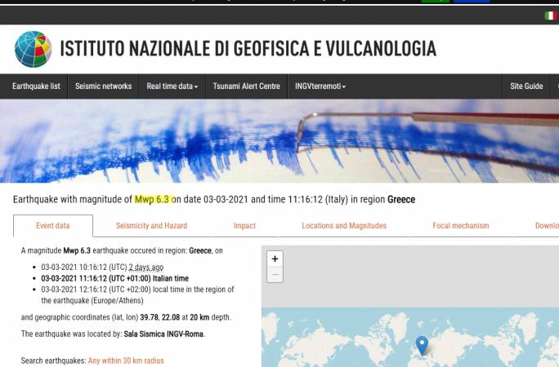Click the Italian time line 11:16:12
This screenshot has width=559, height=367.
(114, 278)
